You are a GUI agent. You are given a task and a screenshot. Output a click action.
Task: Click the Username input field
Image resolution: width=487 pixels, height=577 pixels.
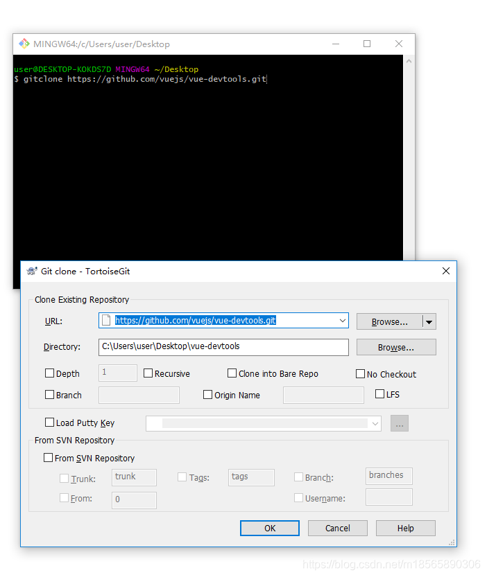389,497
